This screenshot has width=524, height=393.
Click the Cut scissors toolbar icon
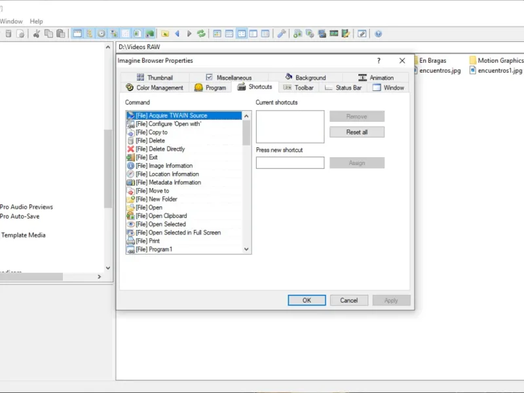(x=37, y=34)
